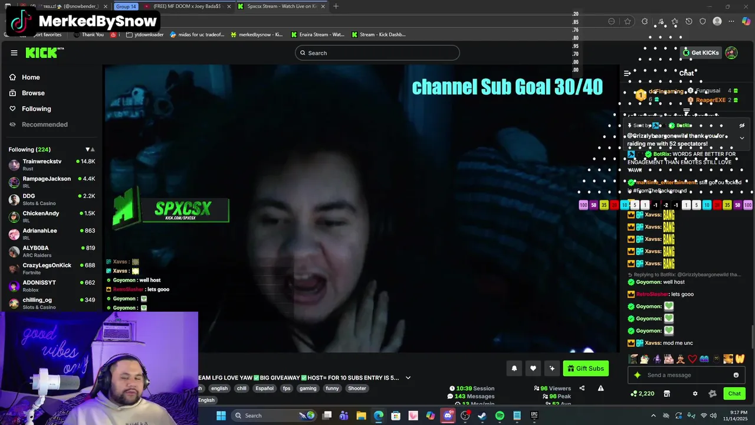755x425 pixels.
Task: Click the taskbar Search box
Action: (273, 416)
